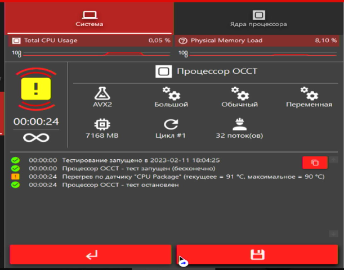Click the 32 поток(ов) label
Viewport: 344px width, 270px height.
pos(240,136)
